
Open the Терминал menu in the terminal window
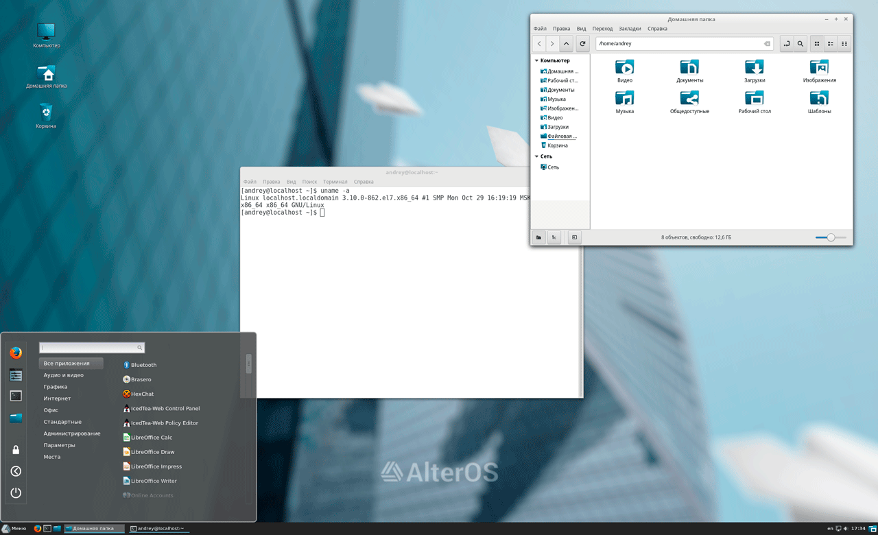click(335, 182)
